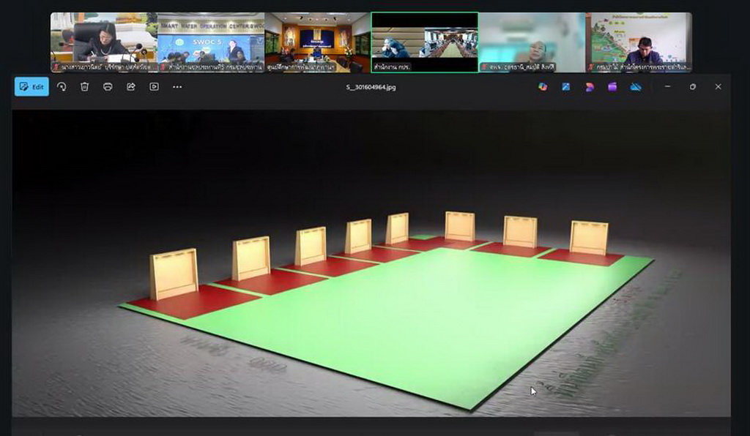Select the SWOC 5 participant video thumbnail
The image size is (750, 436).
(211, 42)
